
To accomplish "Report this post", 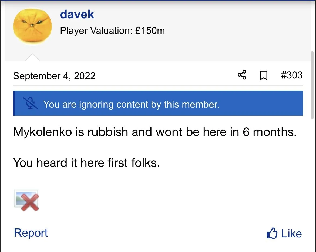I will click(x=31, y=233).
